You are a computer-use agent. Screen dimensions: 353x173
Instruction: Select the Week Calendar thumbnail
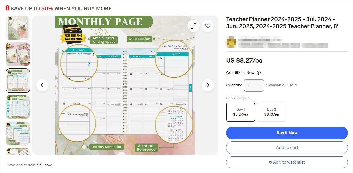[18, 107]
